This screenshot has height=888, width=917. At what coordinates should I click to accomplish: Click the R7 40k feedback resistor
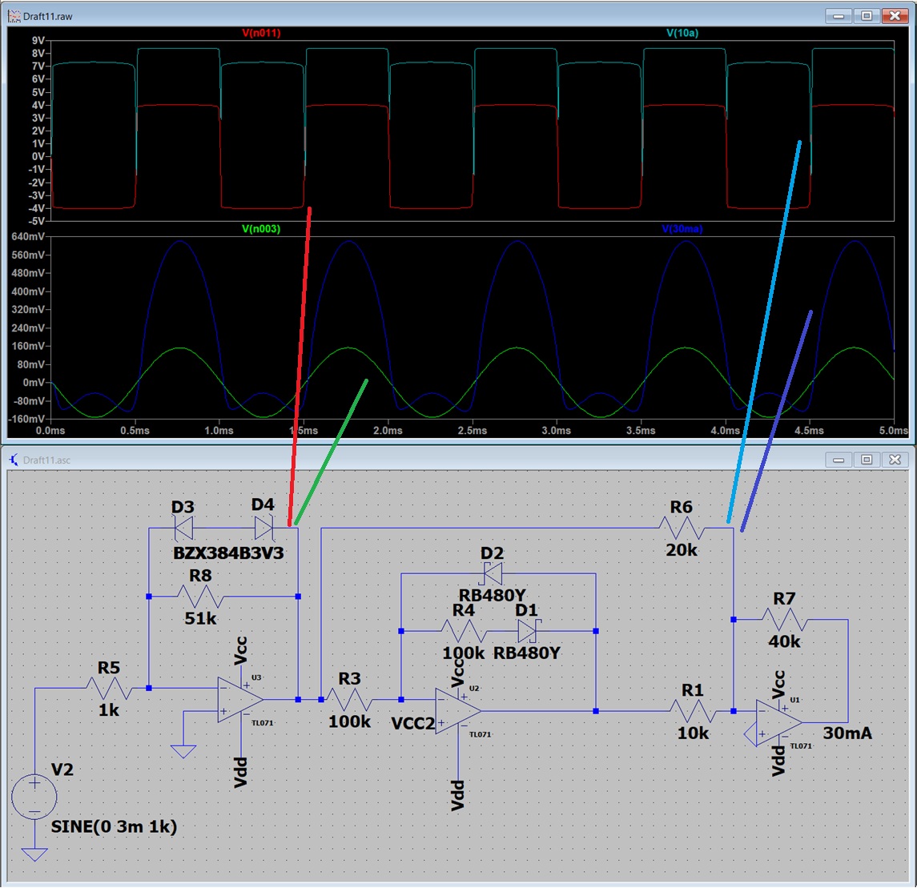785,620
